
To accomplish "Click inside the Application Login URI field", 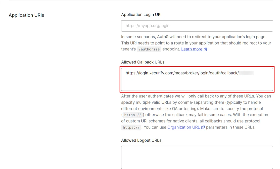I will pos(197,26).
